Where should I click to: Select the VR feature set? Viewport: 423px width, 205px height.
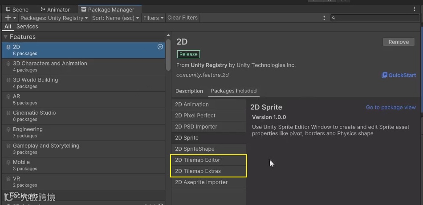click(x=84, y=181)
